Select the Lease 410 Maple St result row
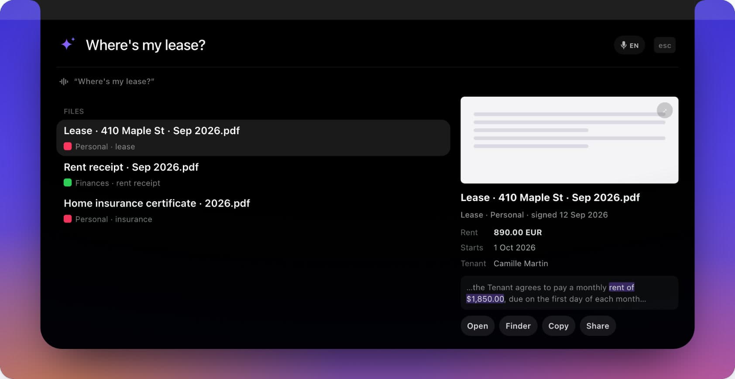The width and height of the screenshot is (735, 379). (x=253, y=138)
